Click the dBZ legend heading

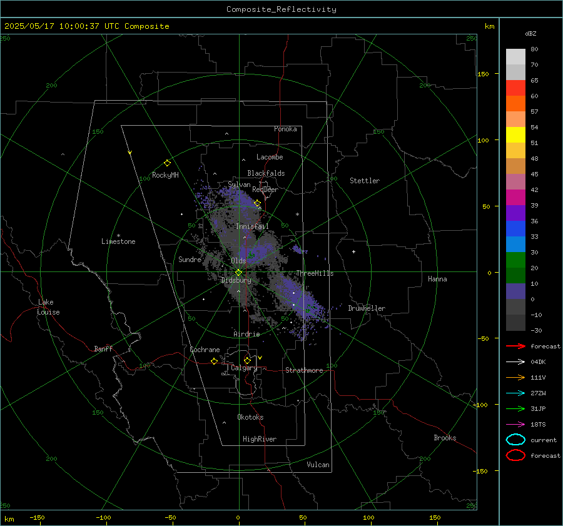coord(530,34)
